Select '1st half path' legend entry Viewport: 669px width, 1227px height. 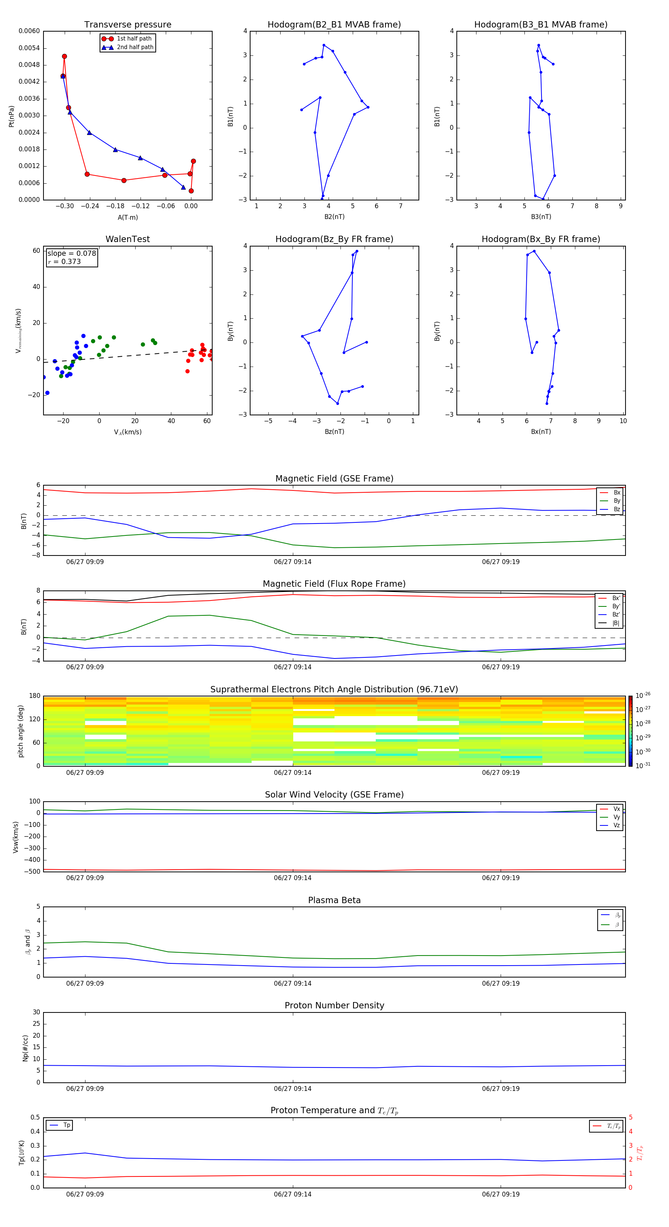coord(127,39)
